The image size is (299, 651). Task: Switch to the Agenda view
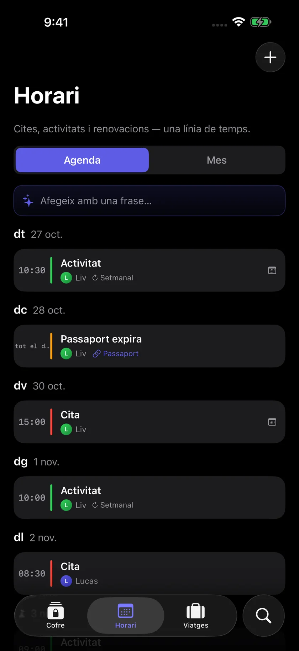pyautogui.click(x=82, y=160)
